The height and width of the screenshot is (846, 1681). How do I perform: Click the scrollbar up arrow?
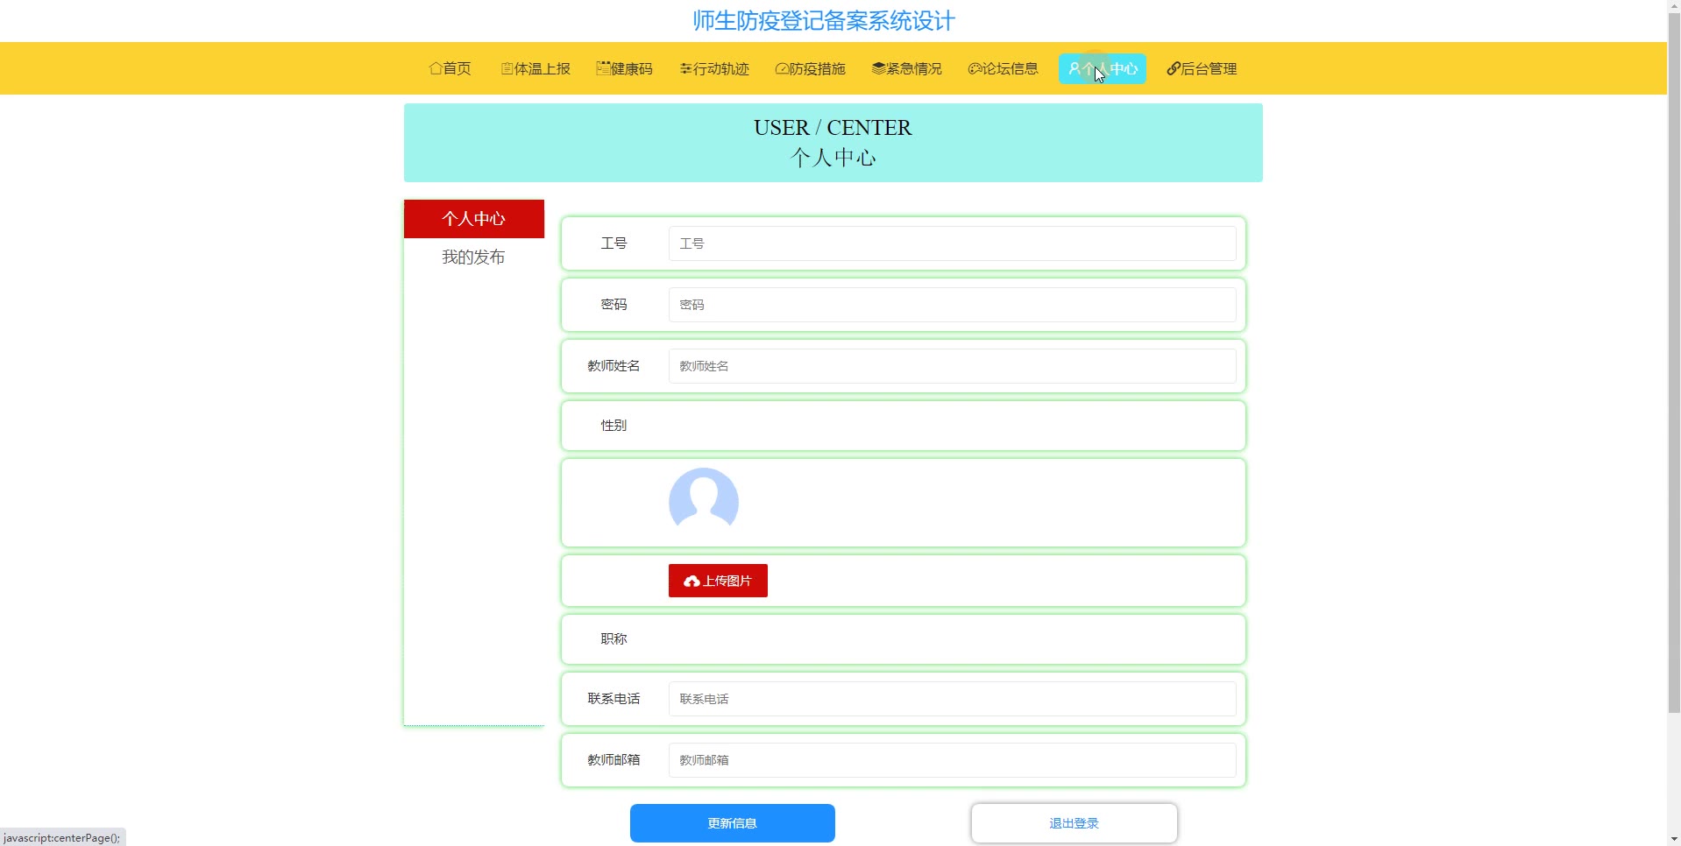pos(1674,7)
